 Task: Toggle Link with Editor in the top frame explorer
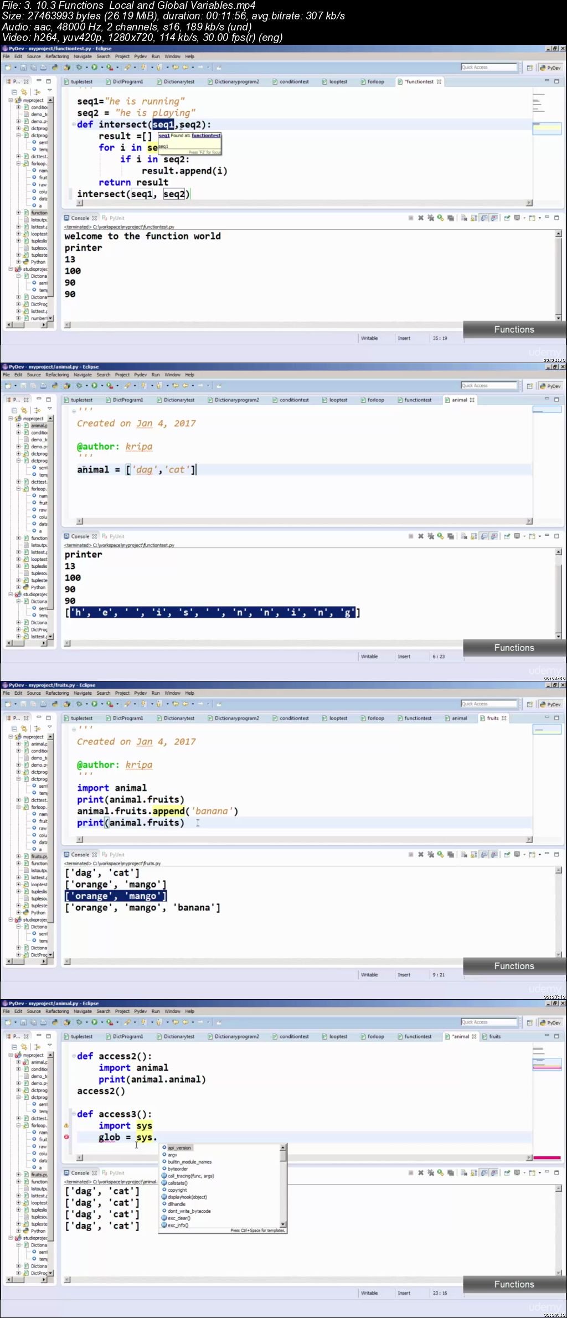[x=24, y=92]
